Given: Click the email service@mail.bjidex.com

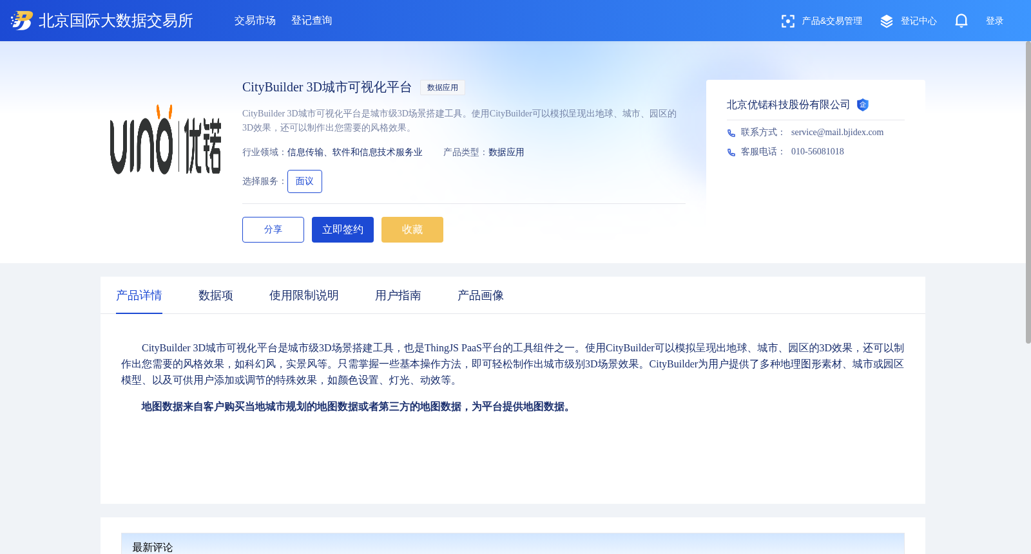Looking at the screenshot, I should [x=837, y=133].
